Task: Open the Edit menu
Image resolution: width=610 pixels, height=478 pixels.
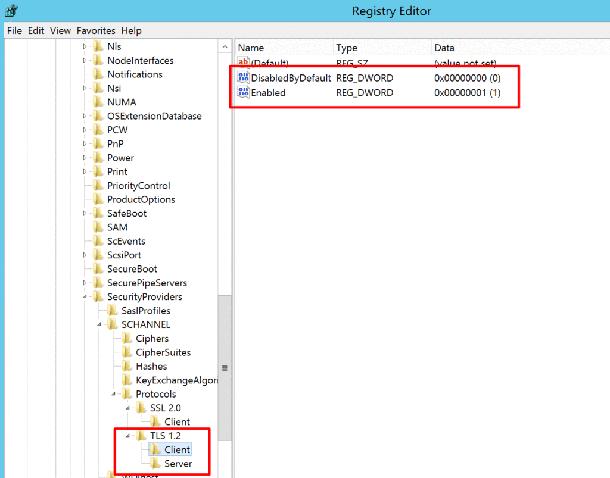Action: tap(36, 30)
